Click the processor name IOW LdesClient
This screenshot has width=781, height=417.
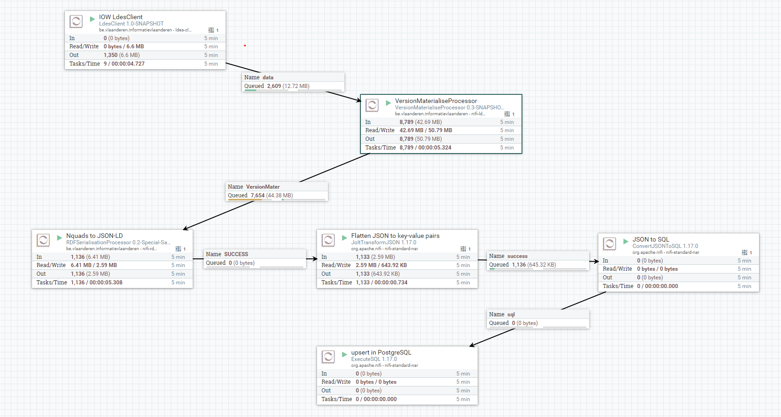[121, 17]
